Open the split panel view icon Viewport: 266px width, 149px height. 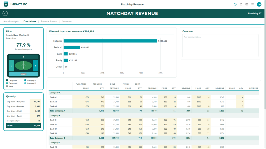point(247,4)
